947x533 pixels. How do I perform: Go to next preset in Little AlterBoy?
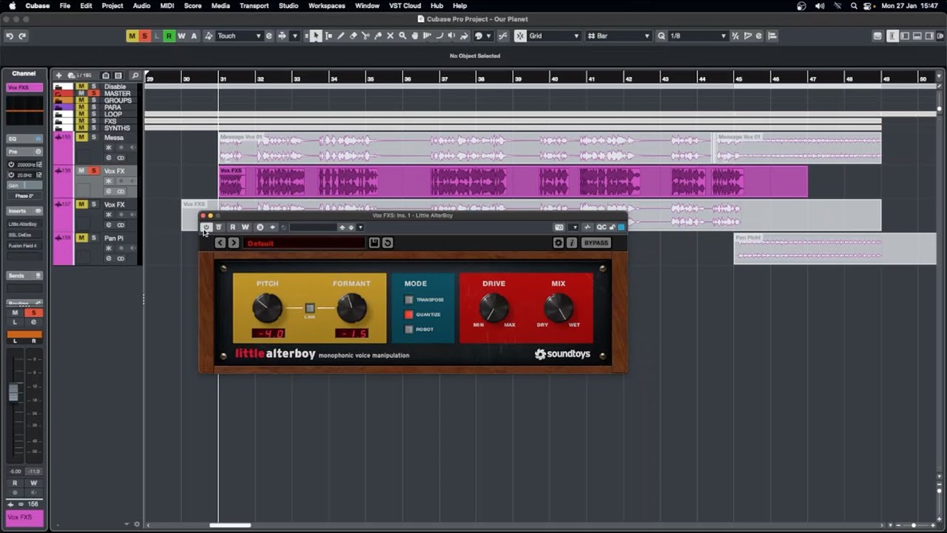click(x=233, y=243)
